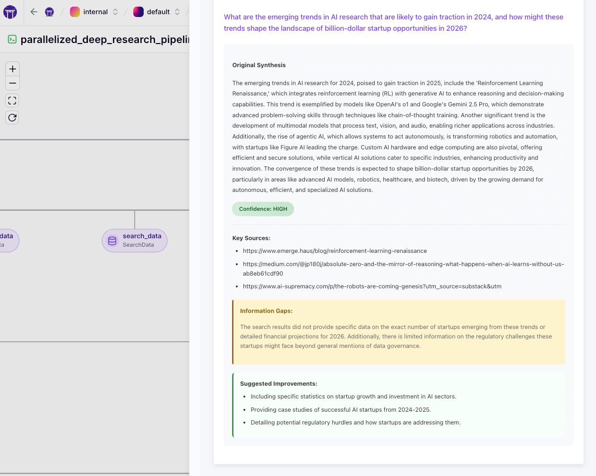Image resolution: width=596 pixels, height=476 pixels.
Task: Go back using the left arrow
Action: tap(34, 12)
